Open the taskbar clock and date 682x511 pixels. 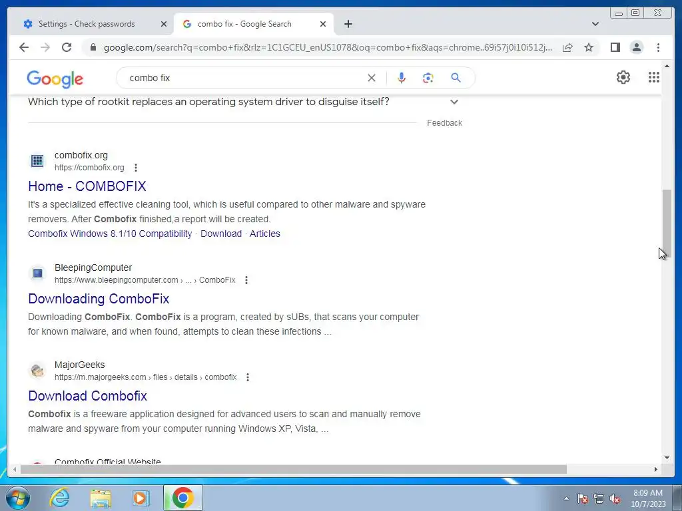(648, 498)
